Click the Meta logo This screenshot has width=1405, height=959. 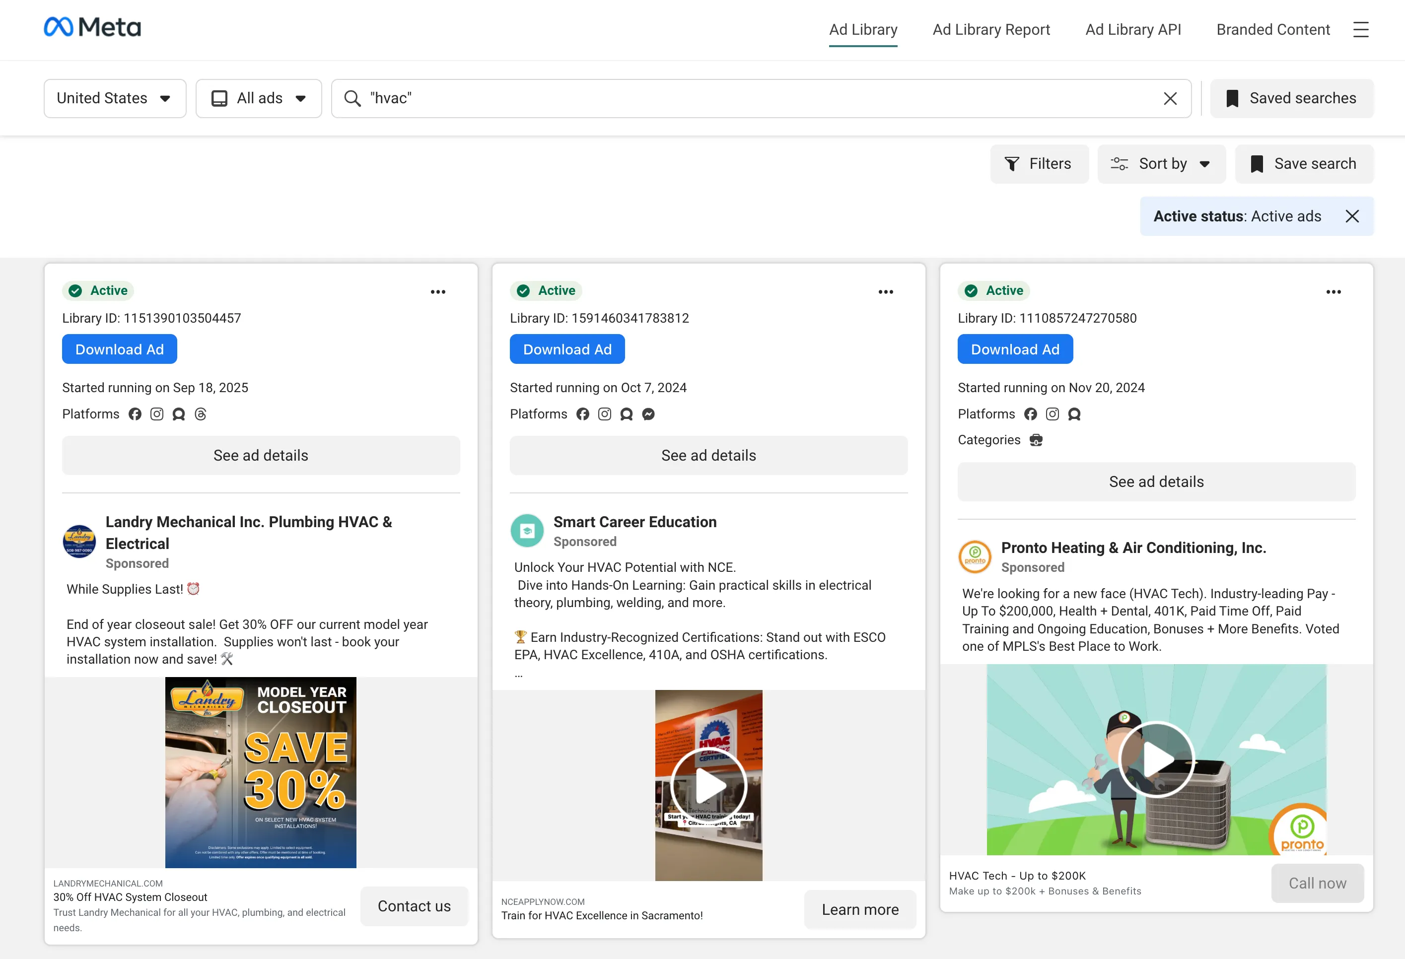coord(92,27)
